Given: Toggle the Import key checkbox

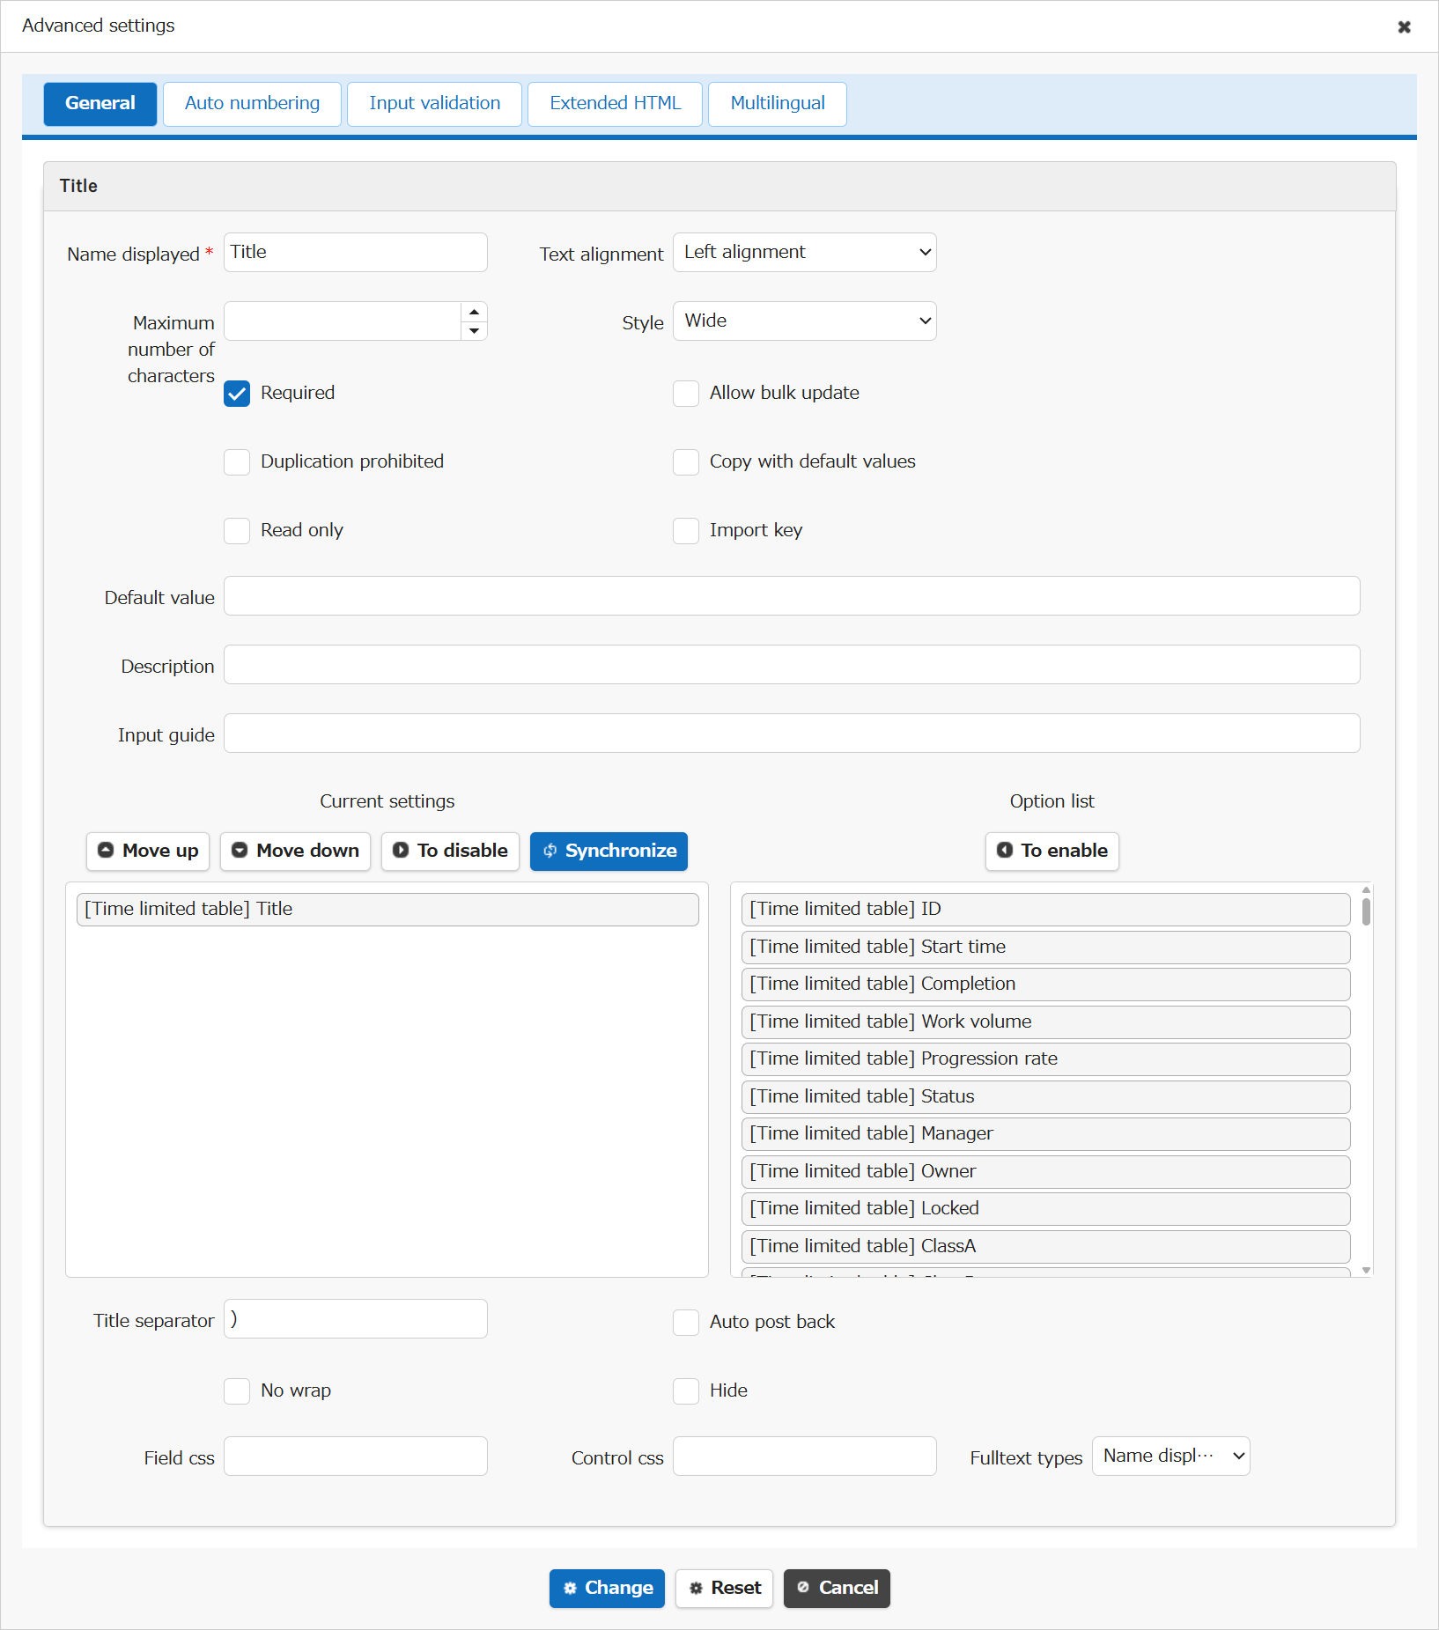Looking at the screenshot, I should 686,531.
